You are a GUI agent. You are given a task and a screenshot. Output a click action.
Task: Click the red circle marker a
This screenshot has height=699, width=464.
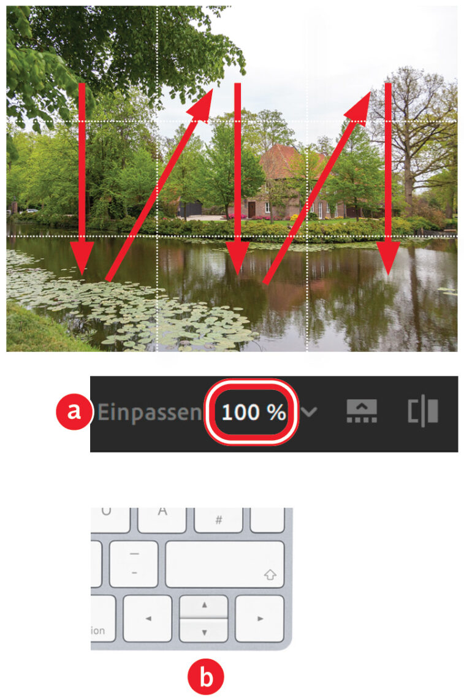pos(74,411)
